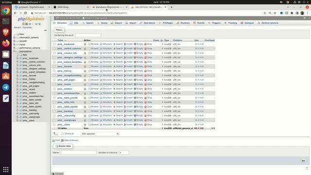Click Search icon for pma__tracking
This screenshot has width=311, height=175.
pyautogui.click(x=114, y=111)
